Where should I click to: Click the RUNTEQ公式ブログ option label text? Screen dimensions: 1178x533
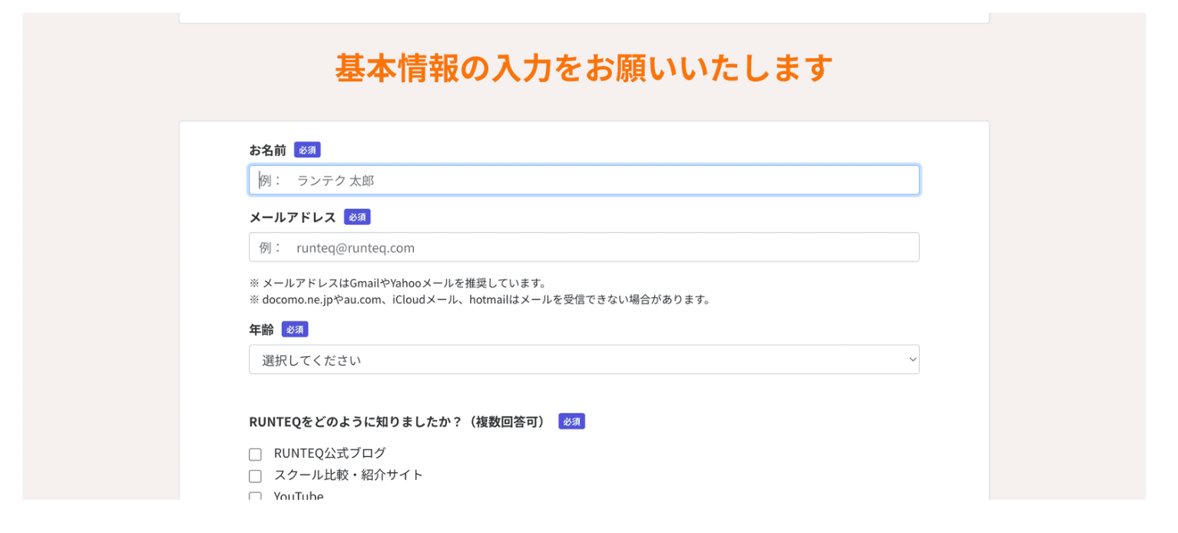tap(329, 453)
